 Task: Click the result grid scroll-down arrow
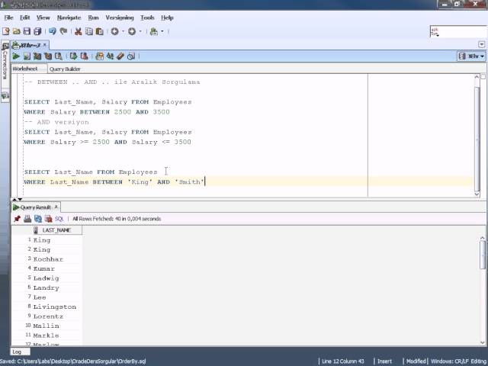[x=482, y=342]
